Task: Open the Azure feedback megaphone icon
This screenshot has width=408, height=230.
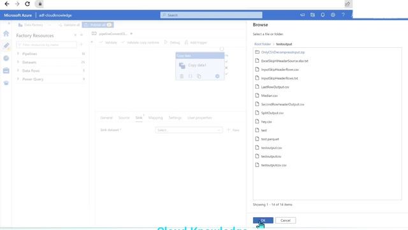Action: pos(302,15)
